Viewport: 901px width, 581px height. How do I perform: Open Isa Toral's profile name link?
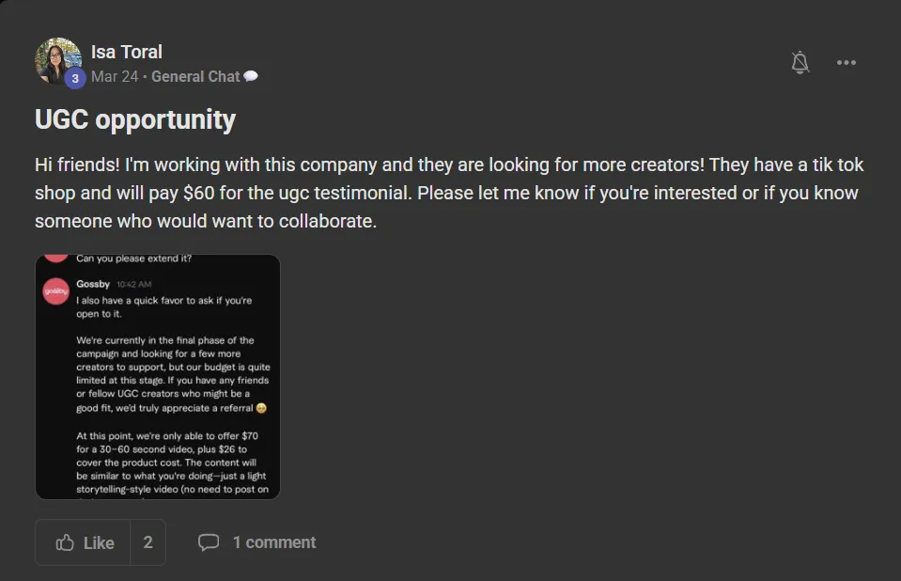(x=127, y=52)
